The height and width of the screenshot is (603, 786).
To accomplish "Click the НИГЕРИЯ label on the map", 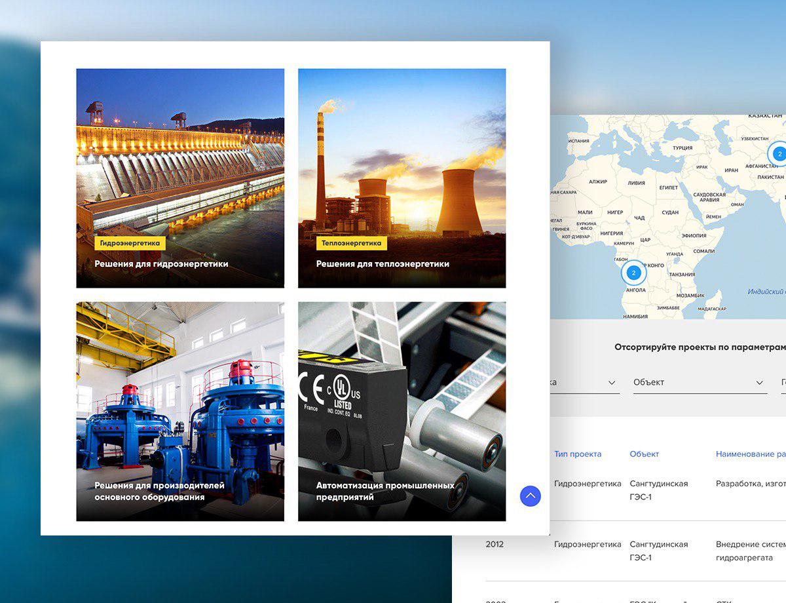I will (x=611, y=233).
